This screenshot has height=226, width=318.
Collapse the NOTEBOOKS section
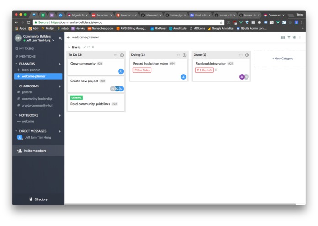click(16, 115)
